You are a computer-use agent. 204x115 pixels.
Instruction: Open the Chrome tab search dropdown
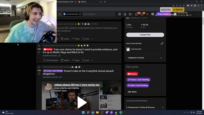tap(187, 2)
